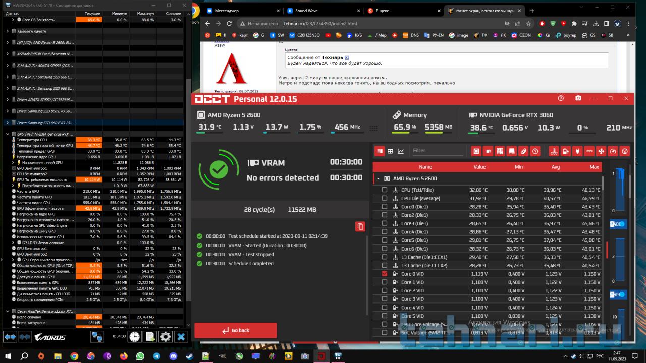Toggle the storage drive sensor filter icon
The image size is (646, 363).
pyautogui.click(x=512, y=151)
